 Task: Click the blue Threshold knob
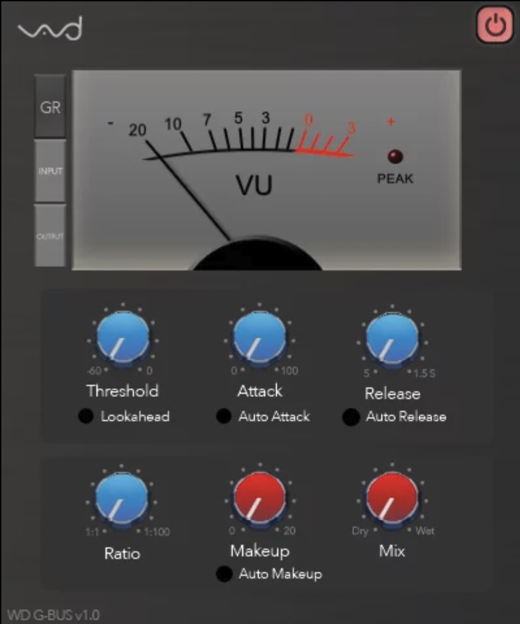pos(122,339)
